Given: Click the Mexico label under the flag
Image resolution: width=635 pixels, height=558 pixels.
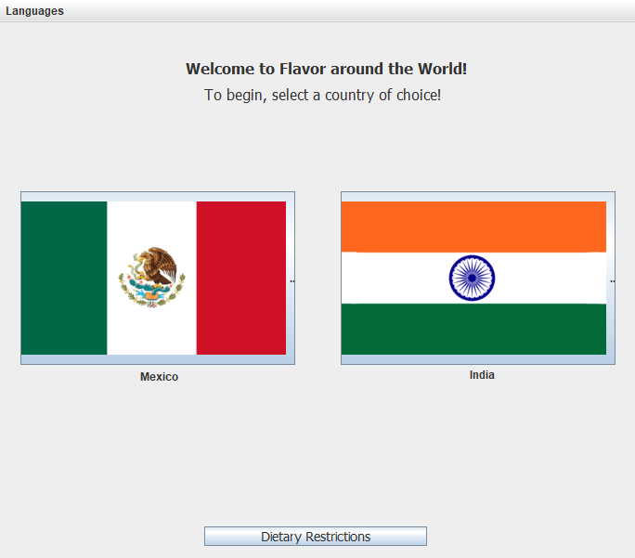Looking at the screenshot, I should [x=159, y=377].
